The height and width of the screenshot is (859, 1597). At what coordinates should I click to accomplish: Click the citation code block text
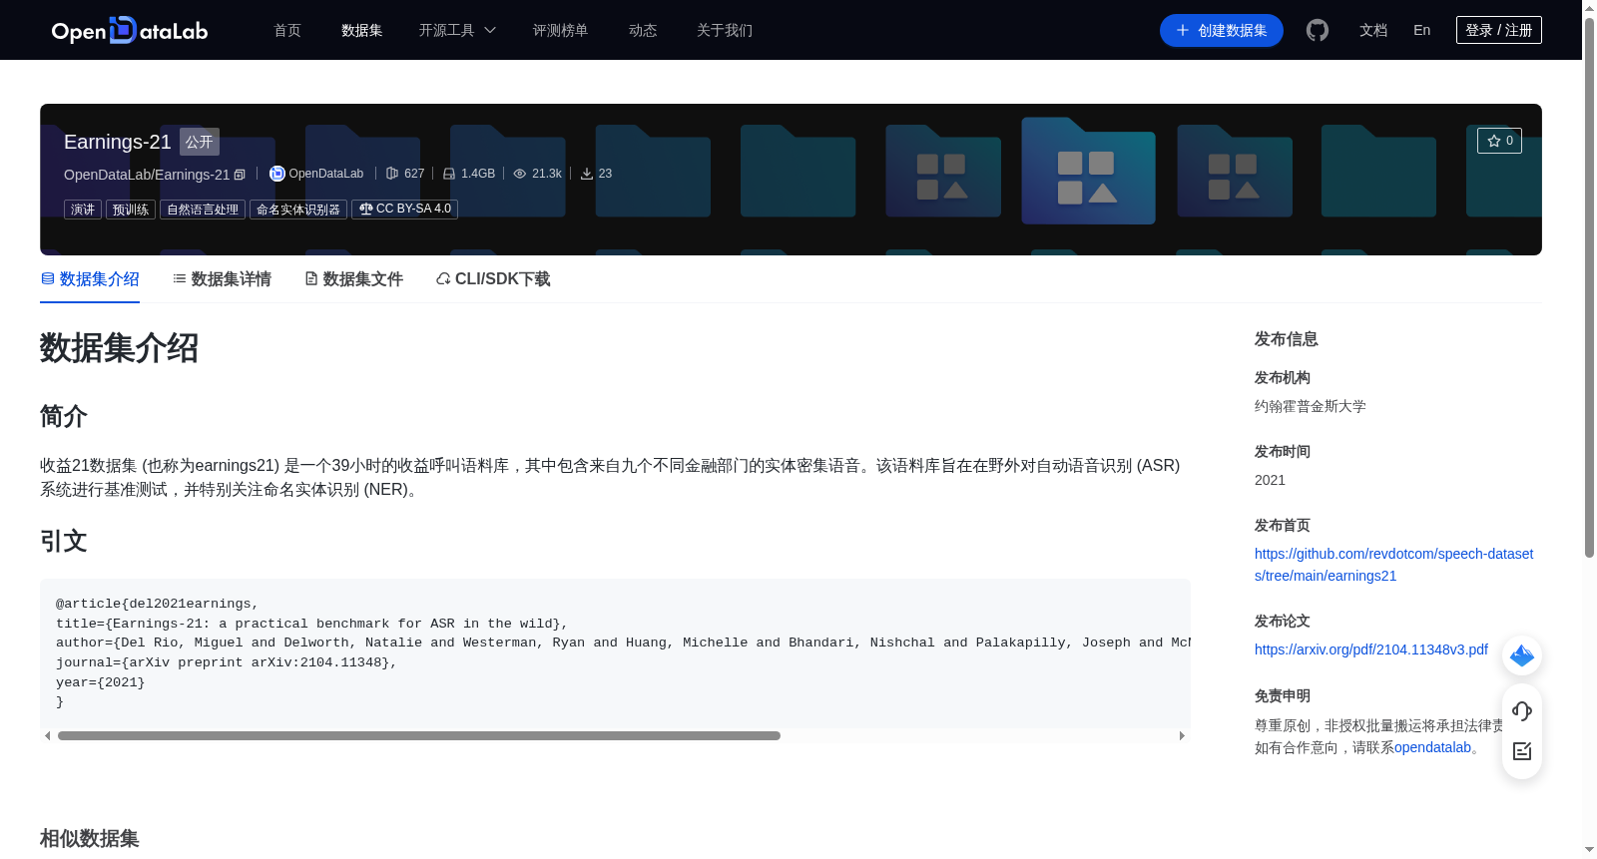pyautogui.click(x=615, y=652)
